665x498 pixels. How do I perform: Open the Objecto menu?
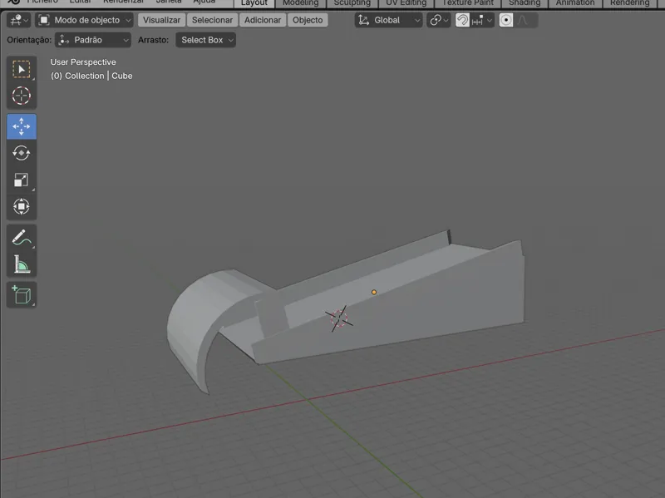pos(308,20)
